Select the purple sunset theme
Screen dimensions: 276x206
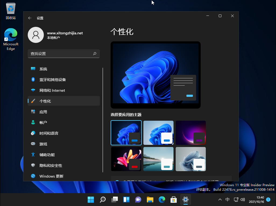pyautogui.click(x=190, y=133)
